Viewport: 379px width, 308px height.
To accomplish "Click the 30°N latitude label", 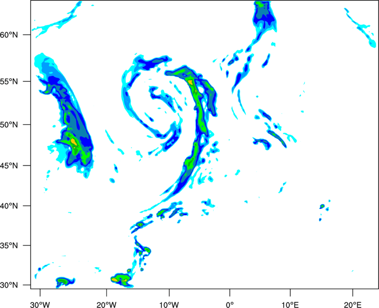I will [9, 285].
